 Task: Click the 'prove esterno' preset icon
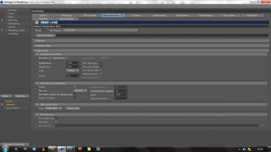click(x=2, y=108)
